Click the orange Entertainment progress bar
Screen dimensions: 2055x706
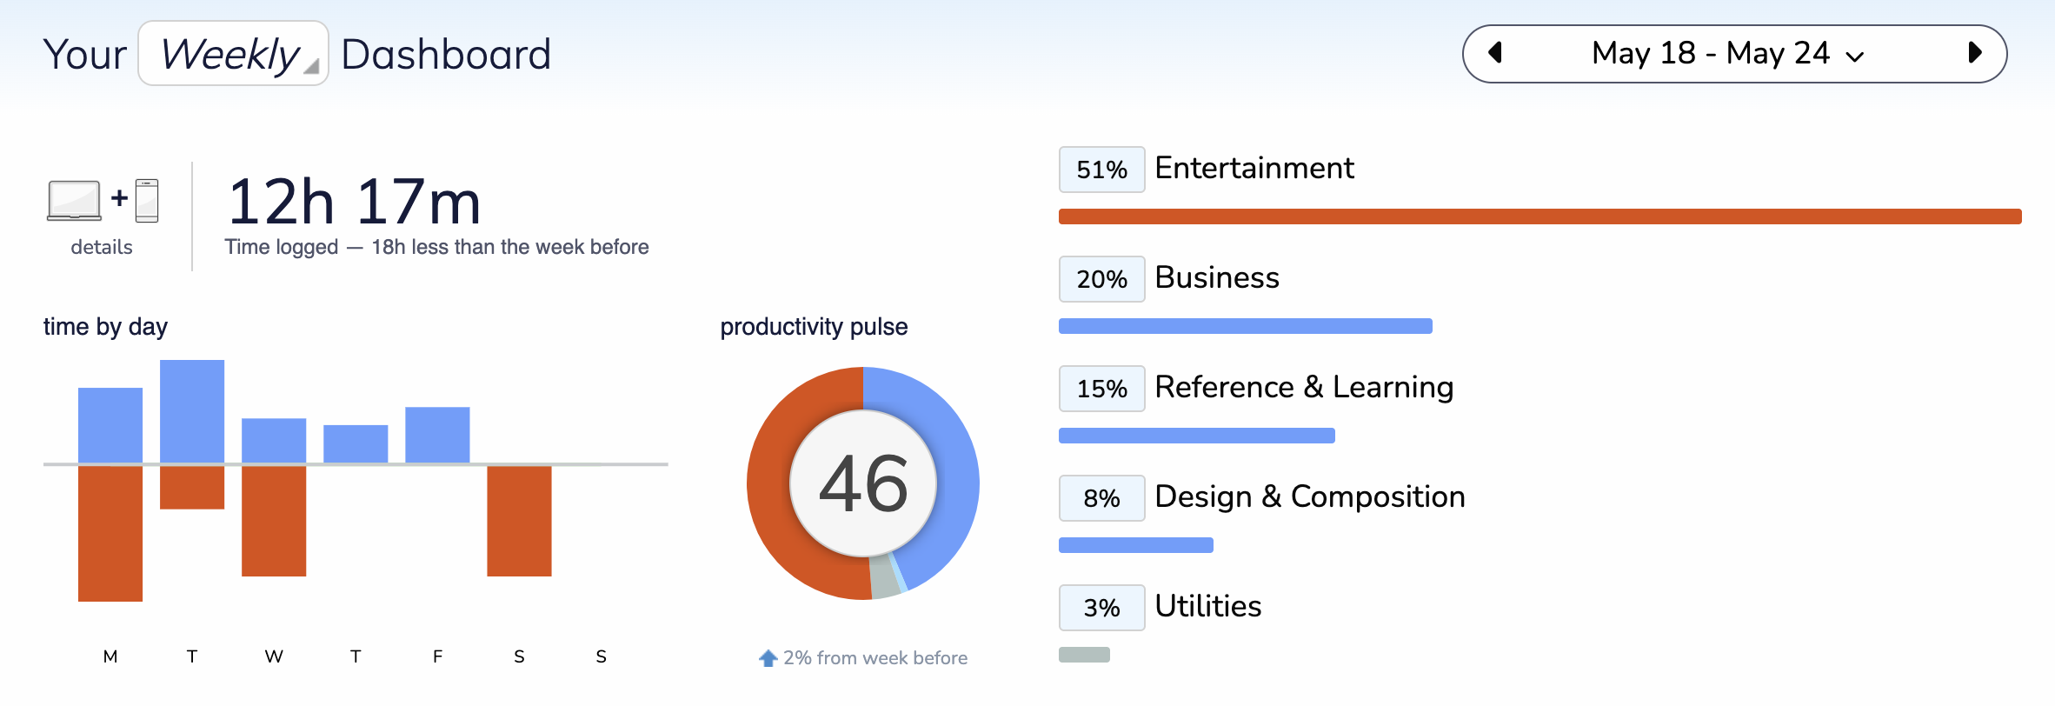[x=1540, y=216]
